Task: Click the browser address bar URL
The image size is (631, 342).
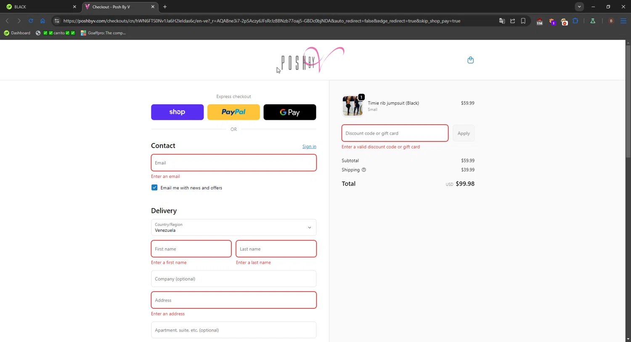Action: (x=262, y=21)
